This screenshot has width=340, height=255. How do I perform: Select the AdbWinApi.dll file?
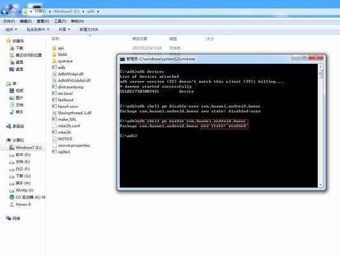[68, 74]
